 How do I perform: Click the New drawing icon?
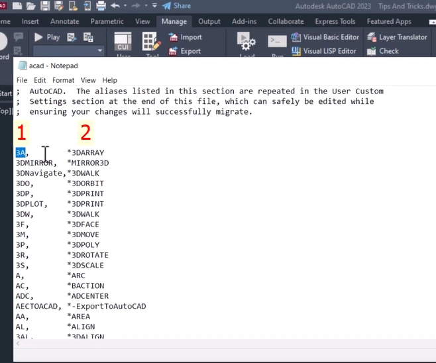point(17,5)
